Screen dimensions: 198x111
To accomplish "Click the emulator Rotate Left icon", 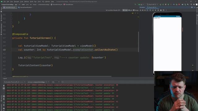I will click(x=147, y=10).
